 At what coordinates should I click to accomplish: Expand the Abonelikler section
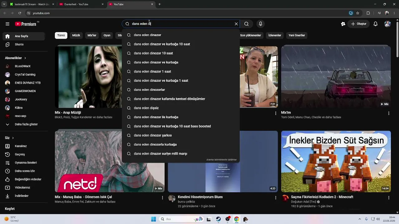16,58
